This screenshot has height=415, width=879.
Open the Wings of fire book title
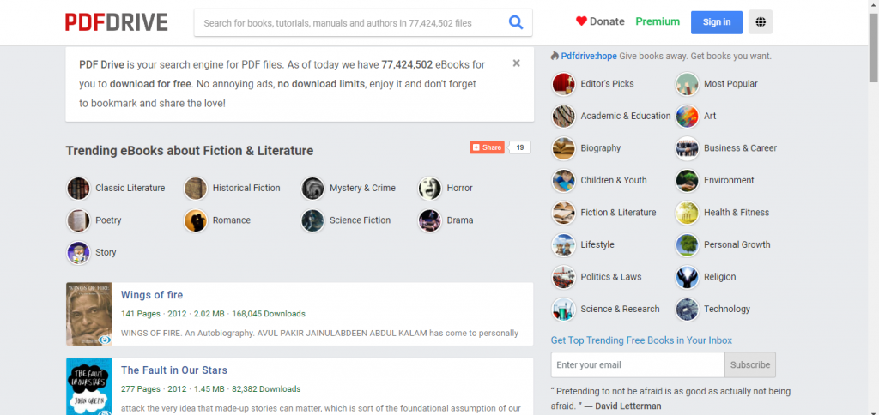152,295
